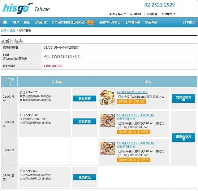Click the 雙床雙人房 tag for Hotel New Hiroden
This screenshot has width=198, height=191.
[125, 102]
